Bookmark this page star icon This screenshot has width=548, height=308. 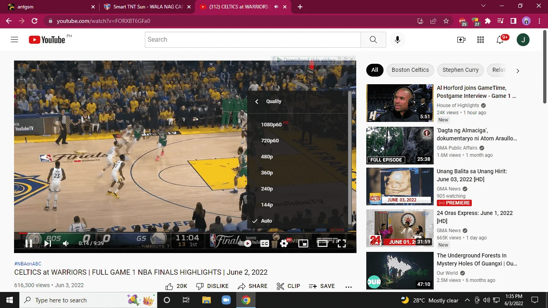click(x=446, y=21)
